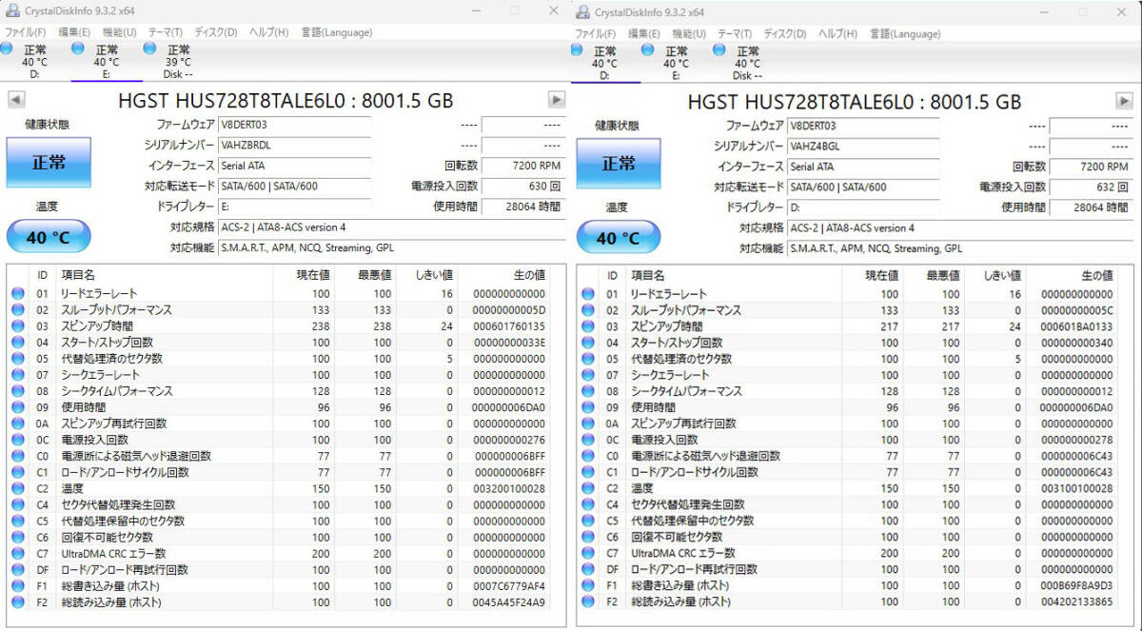The image size is (1142, 631).
Task: Go to the next disk in the right window
Action: pos(1124,101)
